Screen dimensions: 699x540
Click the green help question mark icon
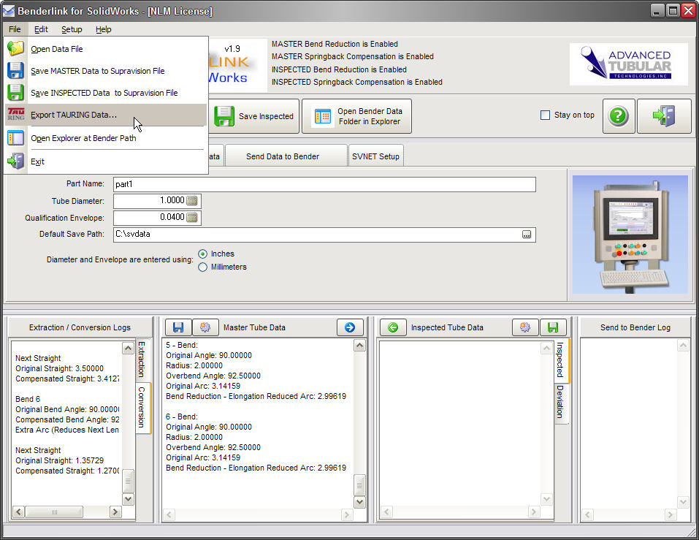click(x=618, y=116)
